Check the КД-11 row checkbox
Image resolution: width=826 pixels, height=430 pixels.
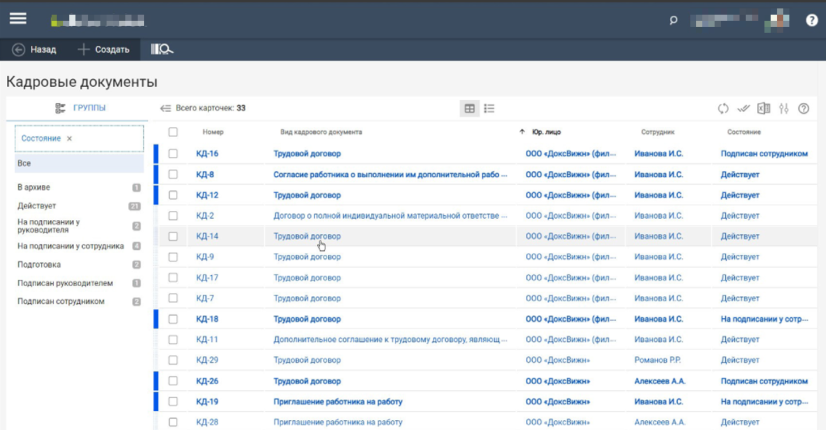pyautogui.click(x=173, y=339)
